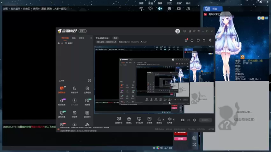Add 多媒体 media source

(x=149, y=120)
